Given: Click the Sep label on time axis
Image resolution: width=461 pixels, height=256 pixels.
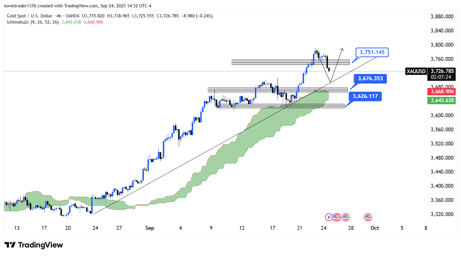Looking at the screenshot, I should (x=150, y=228).
